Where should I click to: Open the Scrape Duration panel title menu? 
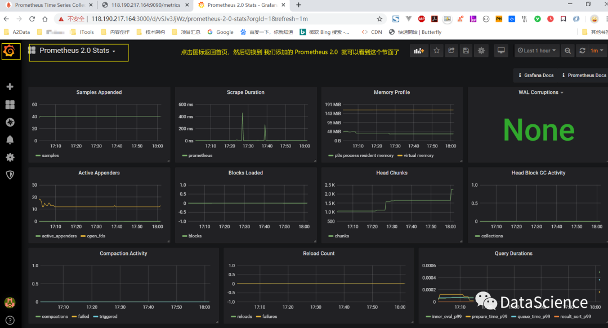pos(245,92)
